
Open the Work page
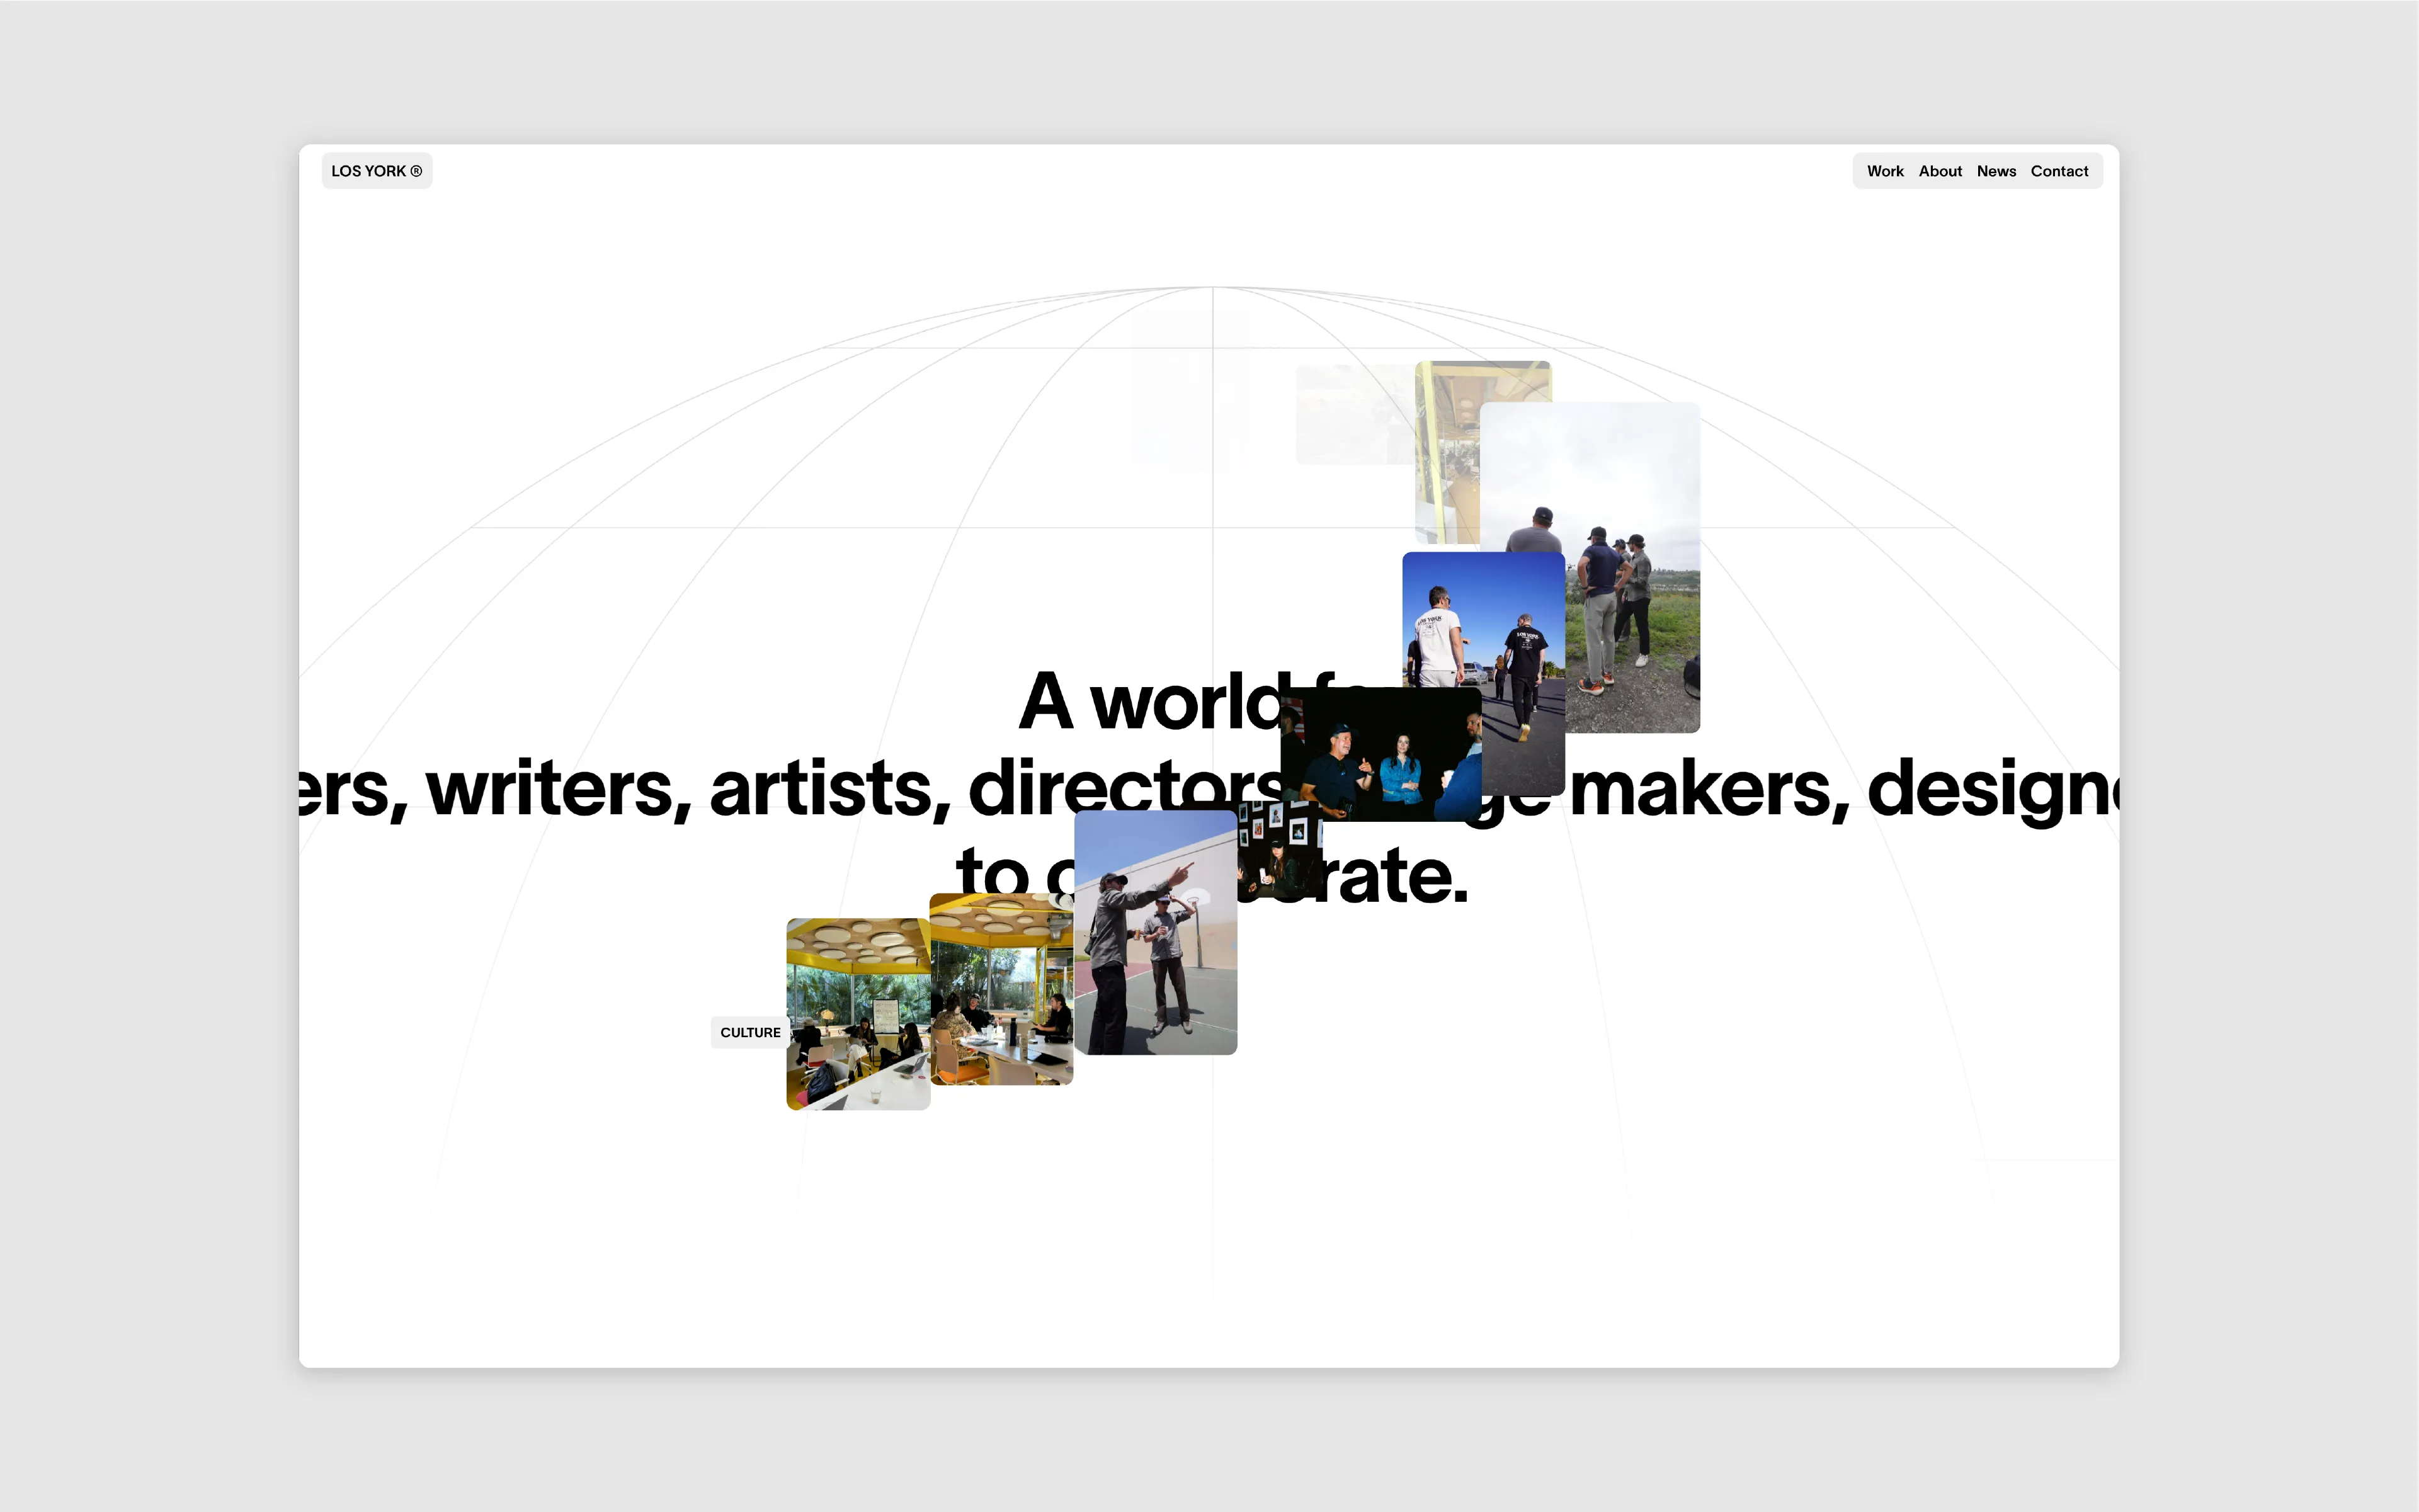pyautogui.click(x=1885, y=171)
